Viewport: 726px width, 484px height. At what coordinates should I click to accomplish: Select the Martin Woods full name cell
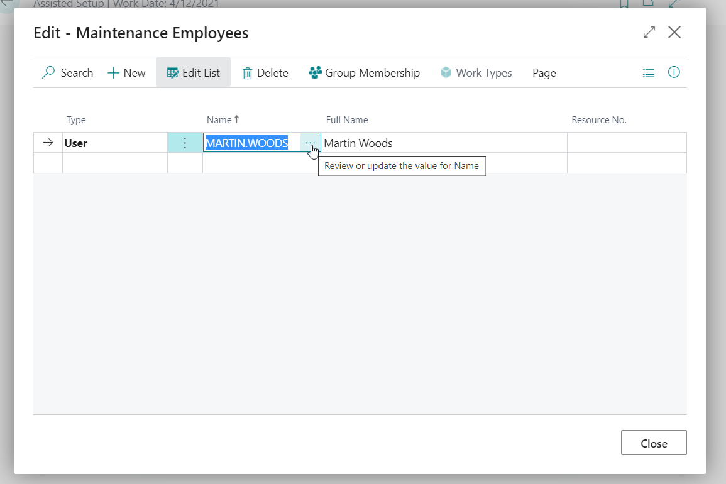click(444, 143)
